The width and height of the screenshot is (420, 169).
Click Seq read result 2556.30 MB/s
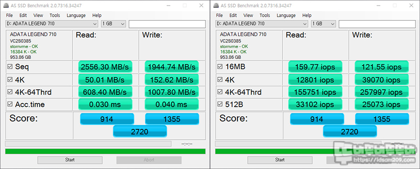tap(105, 67)
